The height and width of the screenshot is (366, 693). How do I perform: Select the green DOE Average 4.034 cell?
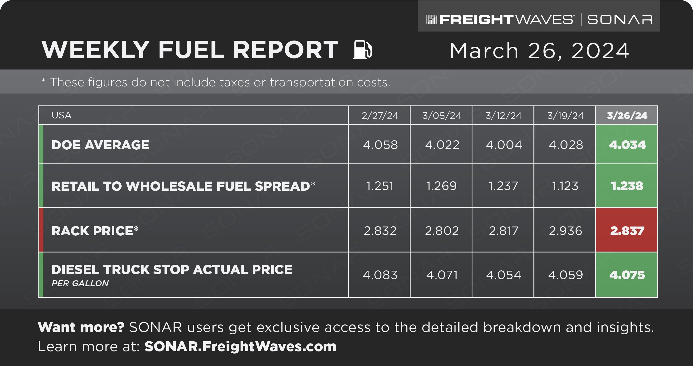click(626, 144)
